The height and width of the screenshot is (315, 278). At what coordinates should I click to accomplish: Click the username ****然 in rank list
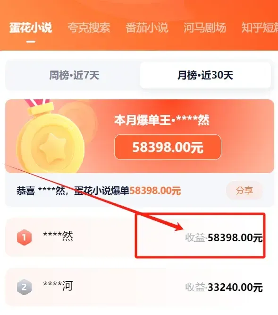tap(58, 236)
